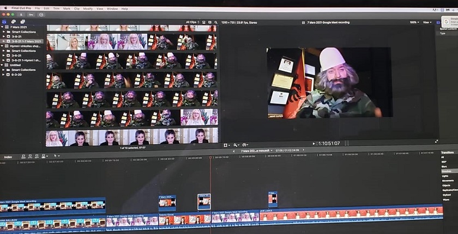Viewport: 458px width, 234px height.
Task: Go forward in timeline history arrow
Action: click(303, 150)
